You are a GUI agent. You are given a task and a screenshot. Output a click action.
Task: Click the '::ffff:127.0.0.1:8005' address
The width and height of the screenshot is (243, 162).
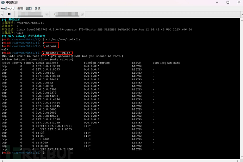click(x=54, y=129)
